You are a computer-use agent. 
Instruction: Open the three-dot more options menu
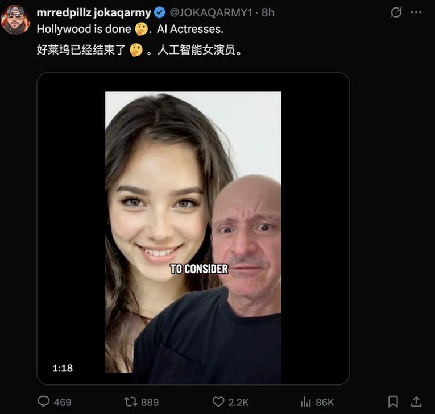tap(416, 12)
